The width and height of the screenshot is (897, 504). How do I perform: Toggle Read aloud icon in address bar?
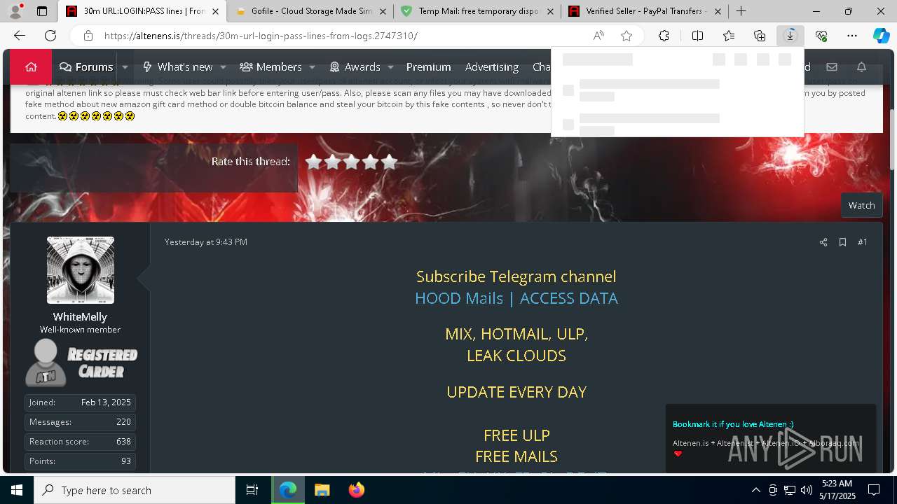(598, 36)
